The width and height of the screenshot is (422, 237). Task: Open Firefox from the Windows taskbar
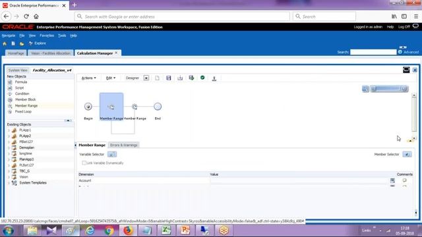tap(128, 230)
